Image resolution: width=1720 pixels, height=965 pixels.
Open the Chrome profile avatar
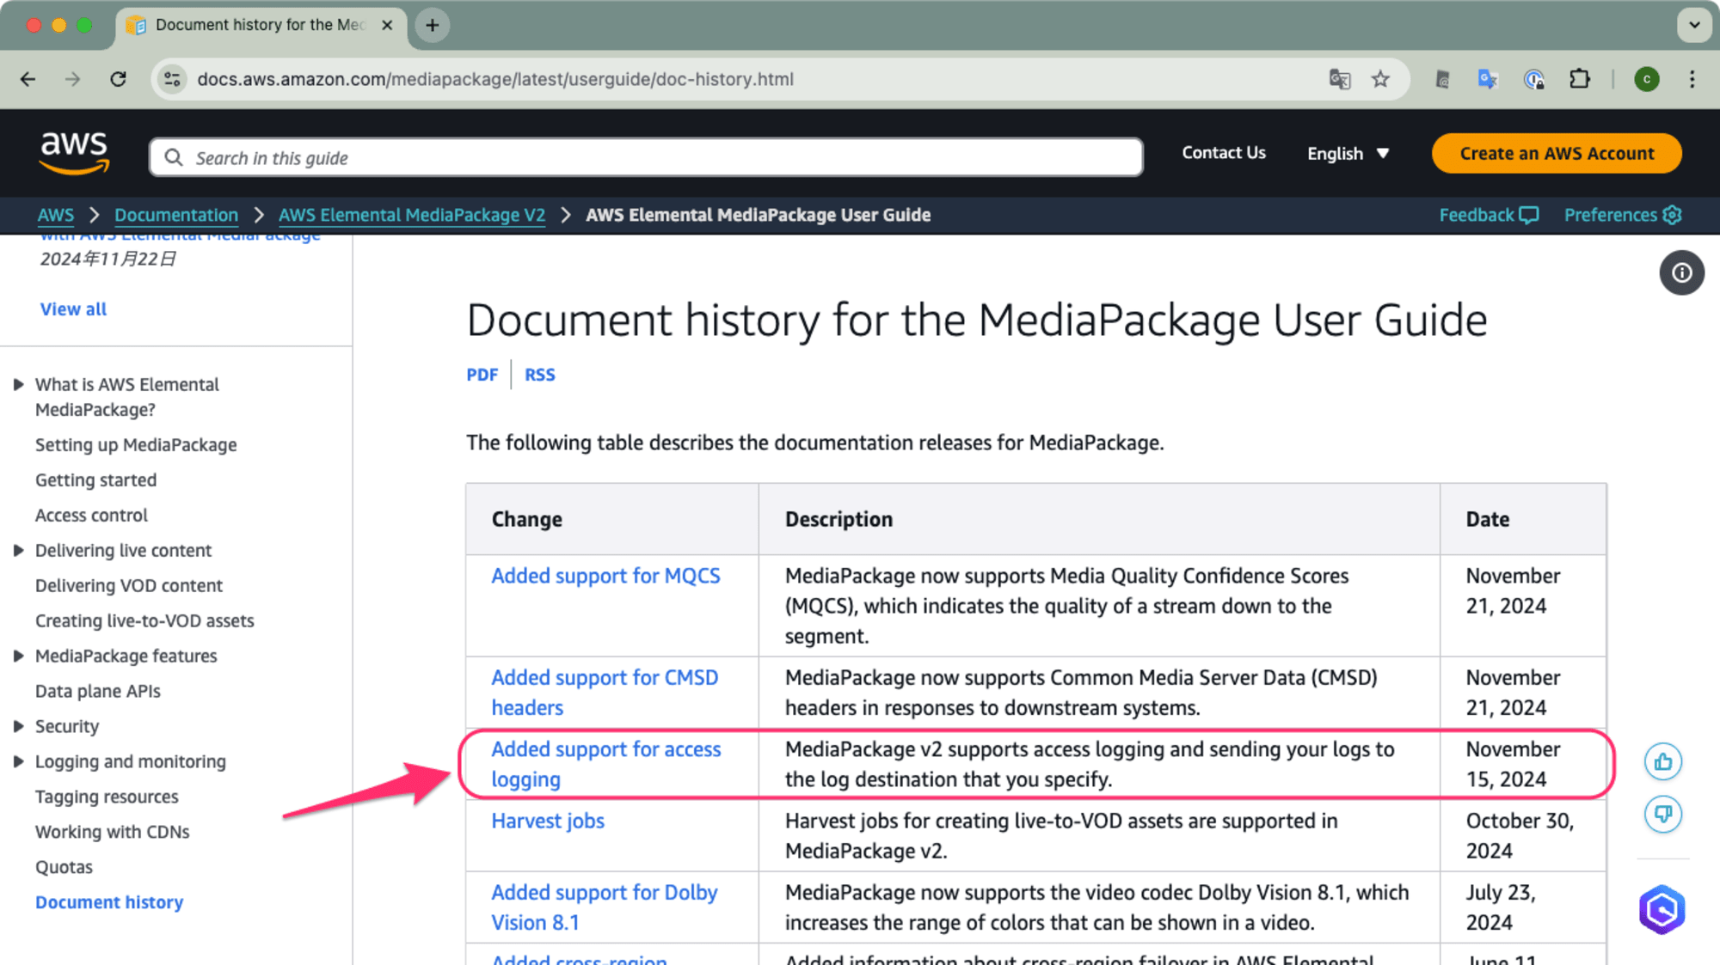(1647, 79)
